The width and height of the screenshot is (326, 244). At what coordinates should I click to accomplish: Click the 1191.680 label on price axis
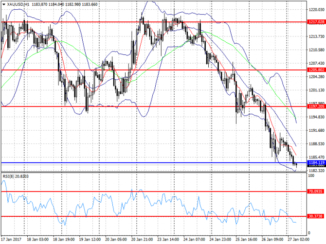(x=316, y=130)
